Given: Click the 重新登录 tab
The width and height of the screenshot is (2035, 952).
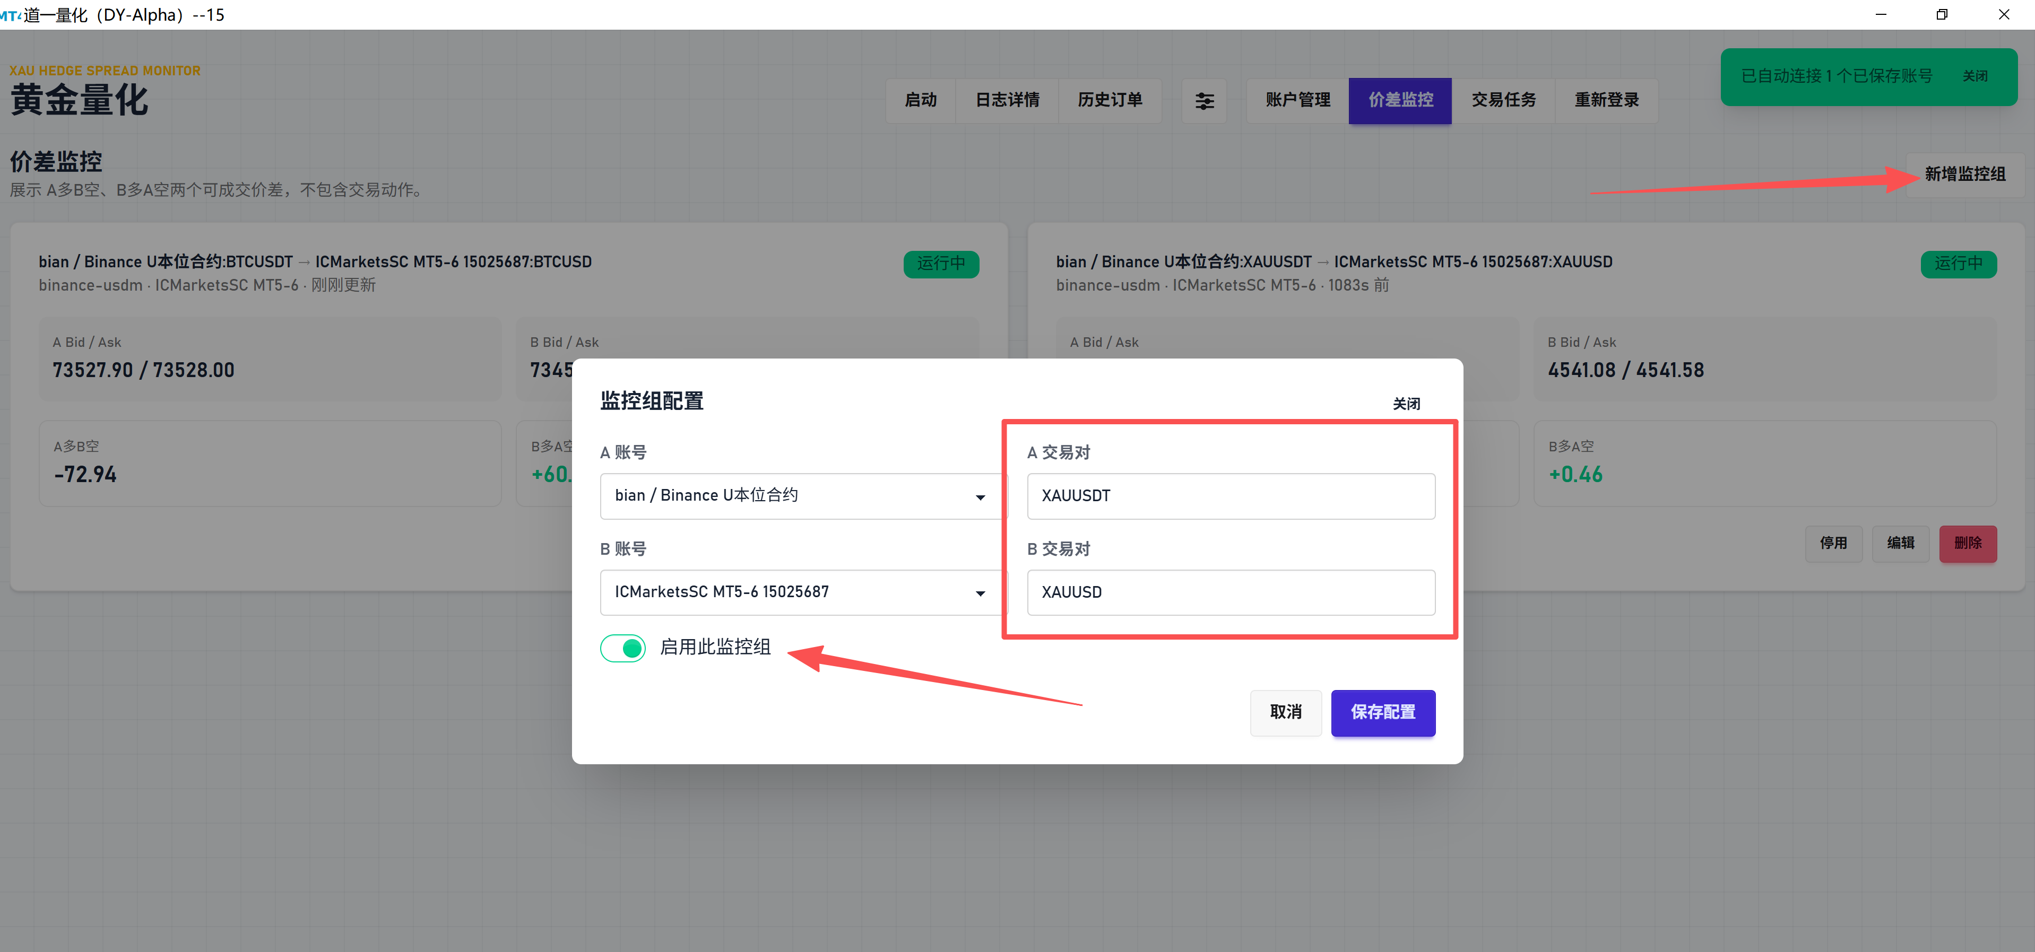Looking at the screenshot, I should 1606,100.
